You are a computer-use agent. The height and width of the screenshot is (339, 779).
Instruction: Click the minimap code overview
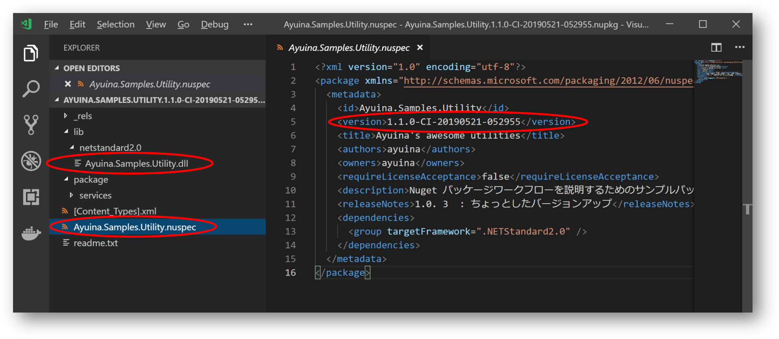[718, 71]
